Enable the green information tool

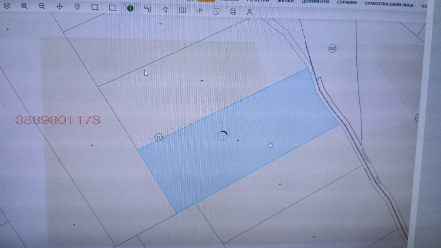click(x=130, y=9)
